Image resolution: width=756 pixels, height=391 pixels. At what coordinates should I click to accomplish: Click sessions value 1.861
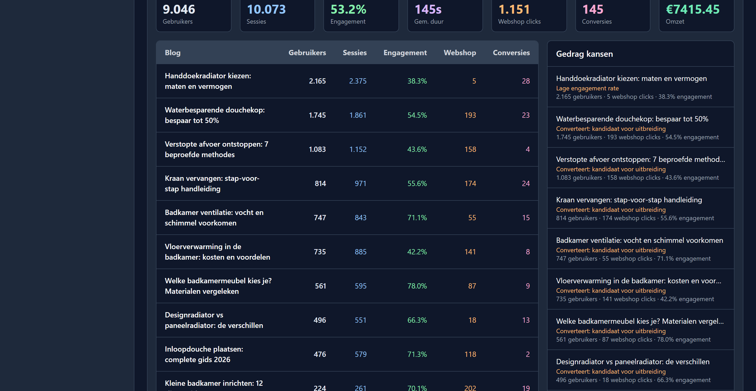358,115
